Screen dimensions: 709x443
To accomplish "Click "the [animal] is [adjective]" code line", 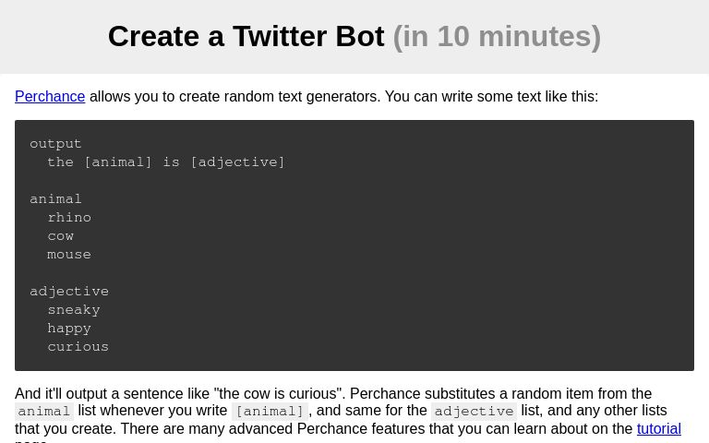I will point(166,162).
